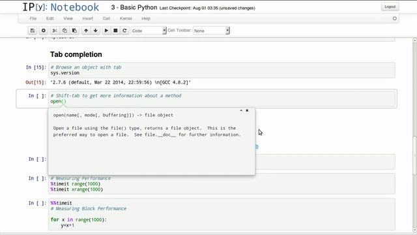Expand tooltip with caret icon
The width and height of the screenshot is (417, 235).
(241, 110)
